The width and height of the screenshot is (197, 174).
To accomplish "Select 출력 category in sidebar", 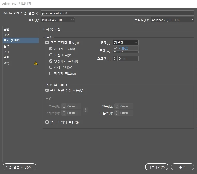I will point(21,46).
